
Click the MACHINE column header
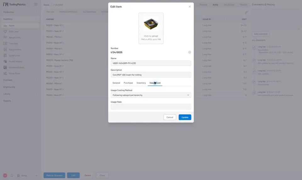click(x=50, y=19)
